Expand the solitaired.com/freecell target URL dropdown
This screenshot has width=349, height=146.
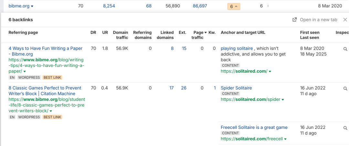(x=285, y=139)
